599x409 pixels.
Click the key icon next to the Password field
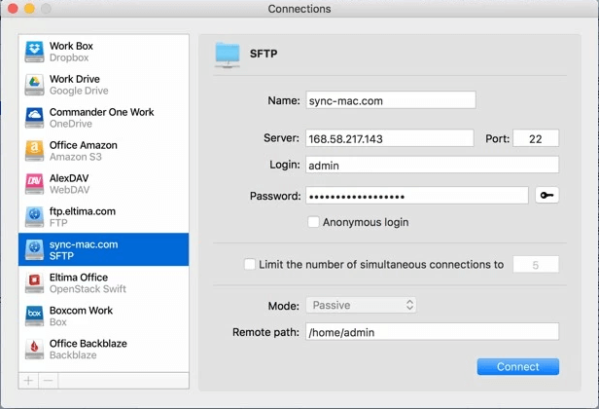(546, 196)
